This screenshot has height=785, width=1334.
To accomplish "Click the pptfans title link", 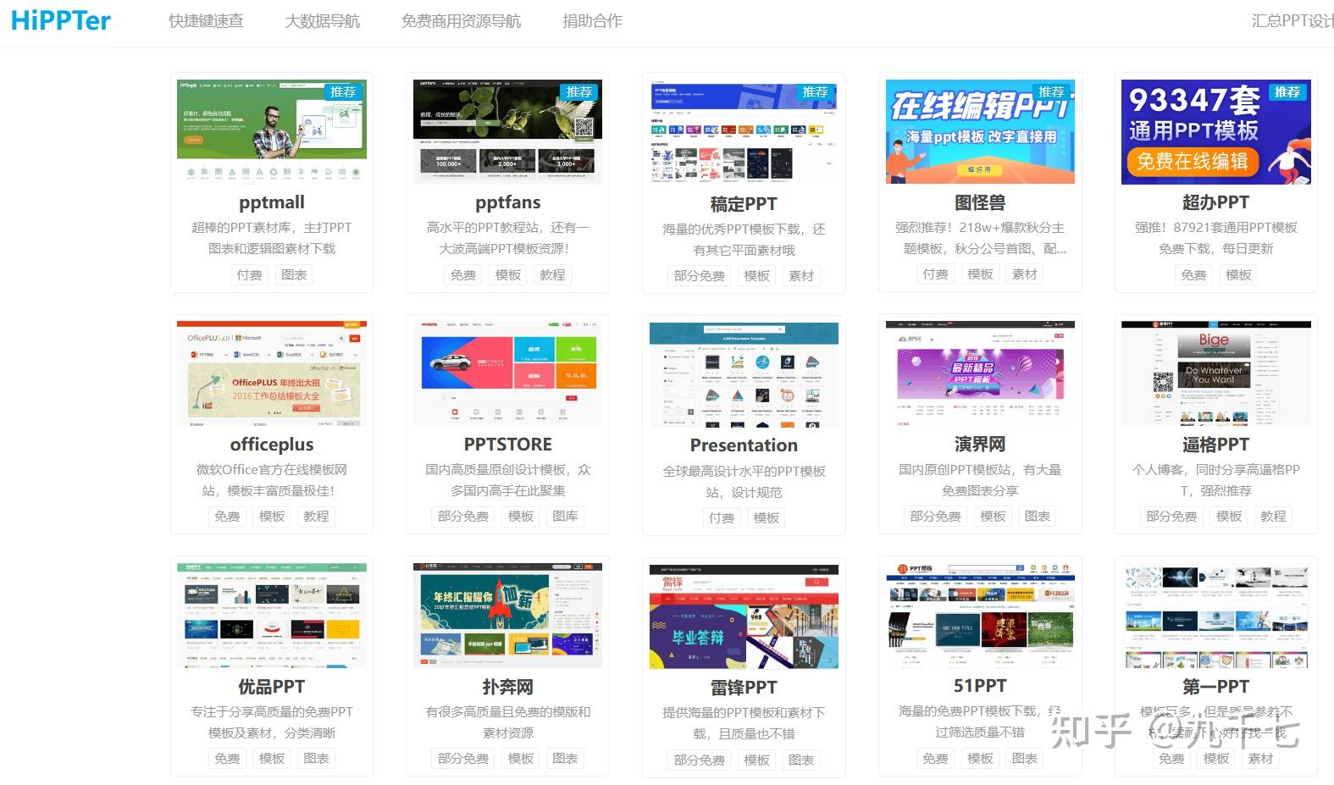I will (508, 202).
